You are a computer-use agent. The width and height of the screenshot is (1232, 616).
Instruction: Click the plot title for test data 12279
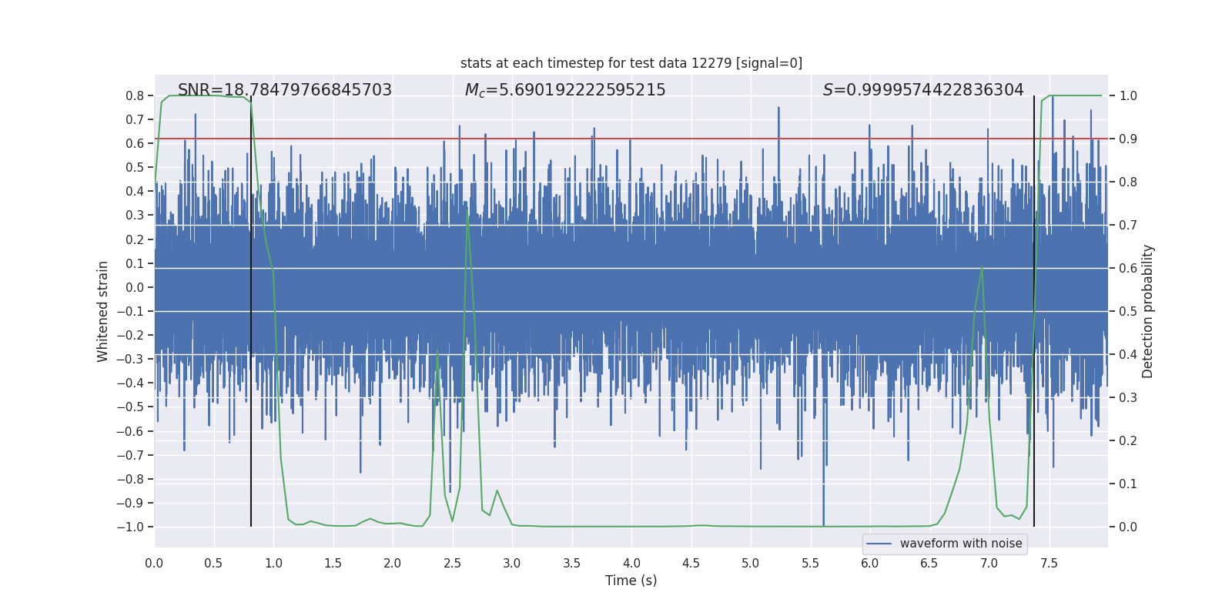click(x=631, y=63)
